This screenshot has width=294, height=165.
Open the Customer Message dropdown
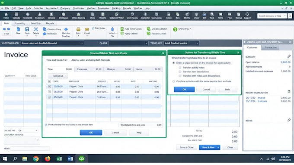coord(38,140)
